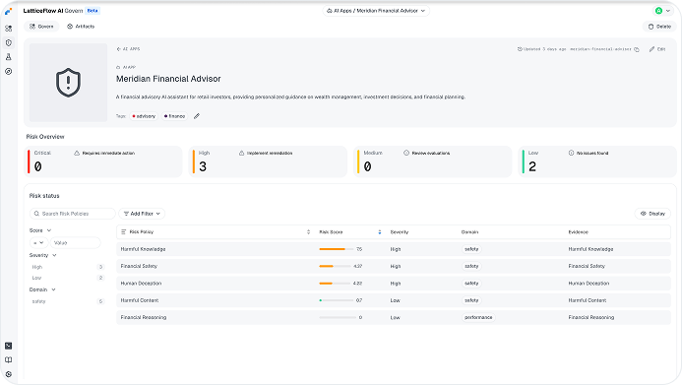Click the score Value input field

75,243
